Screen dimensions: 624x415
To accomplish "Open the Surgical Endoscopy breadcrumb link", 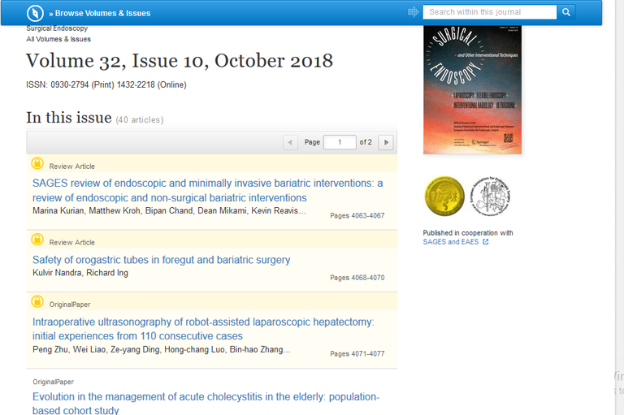I will pyautogui.click(x=56, y=28).
